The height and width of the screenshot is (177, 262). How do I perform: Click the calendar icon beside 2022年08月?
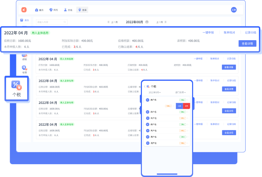[x=147, y=22]
